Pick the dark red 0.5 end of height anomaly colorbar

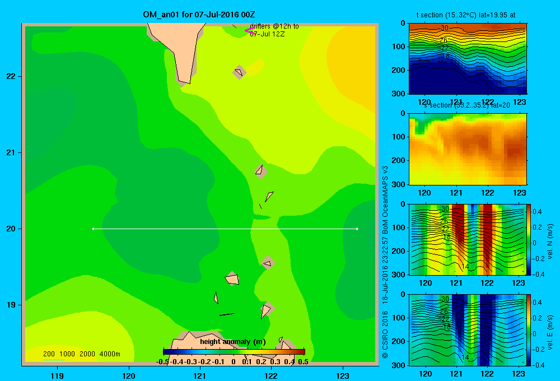302,352
